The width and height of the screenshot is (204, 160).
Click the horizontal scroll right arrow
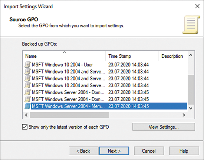point(184,115)
